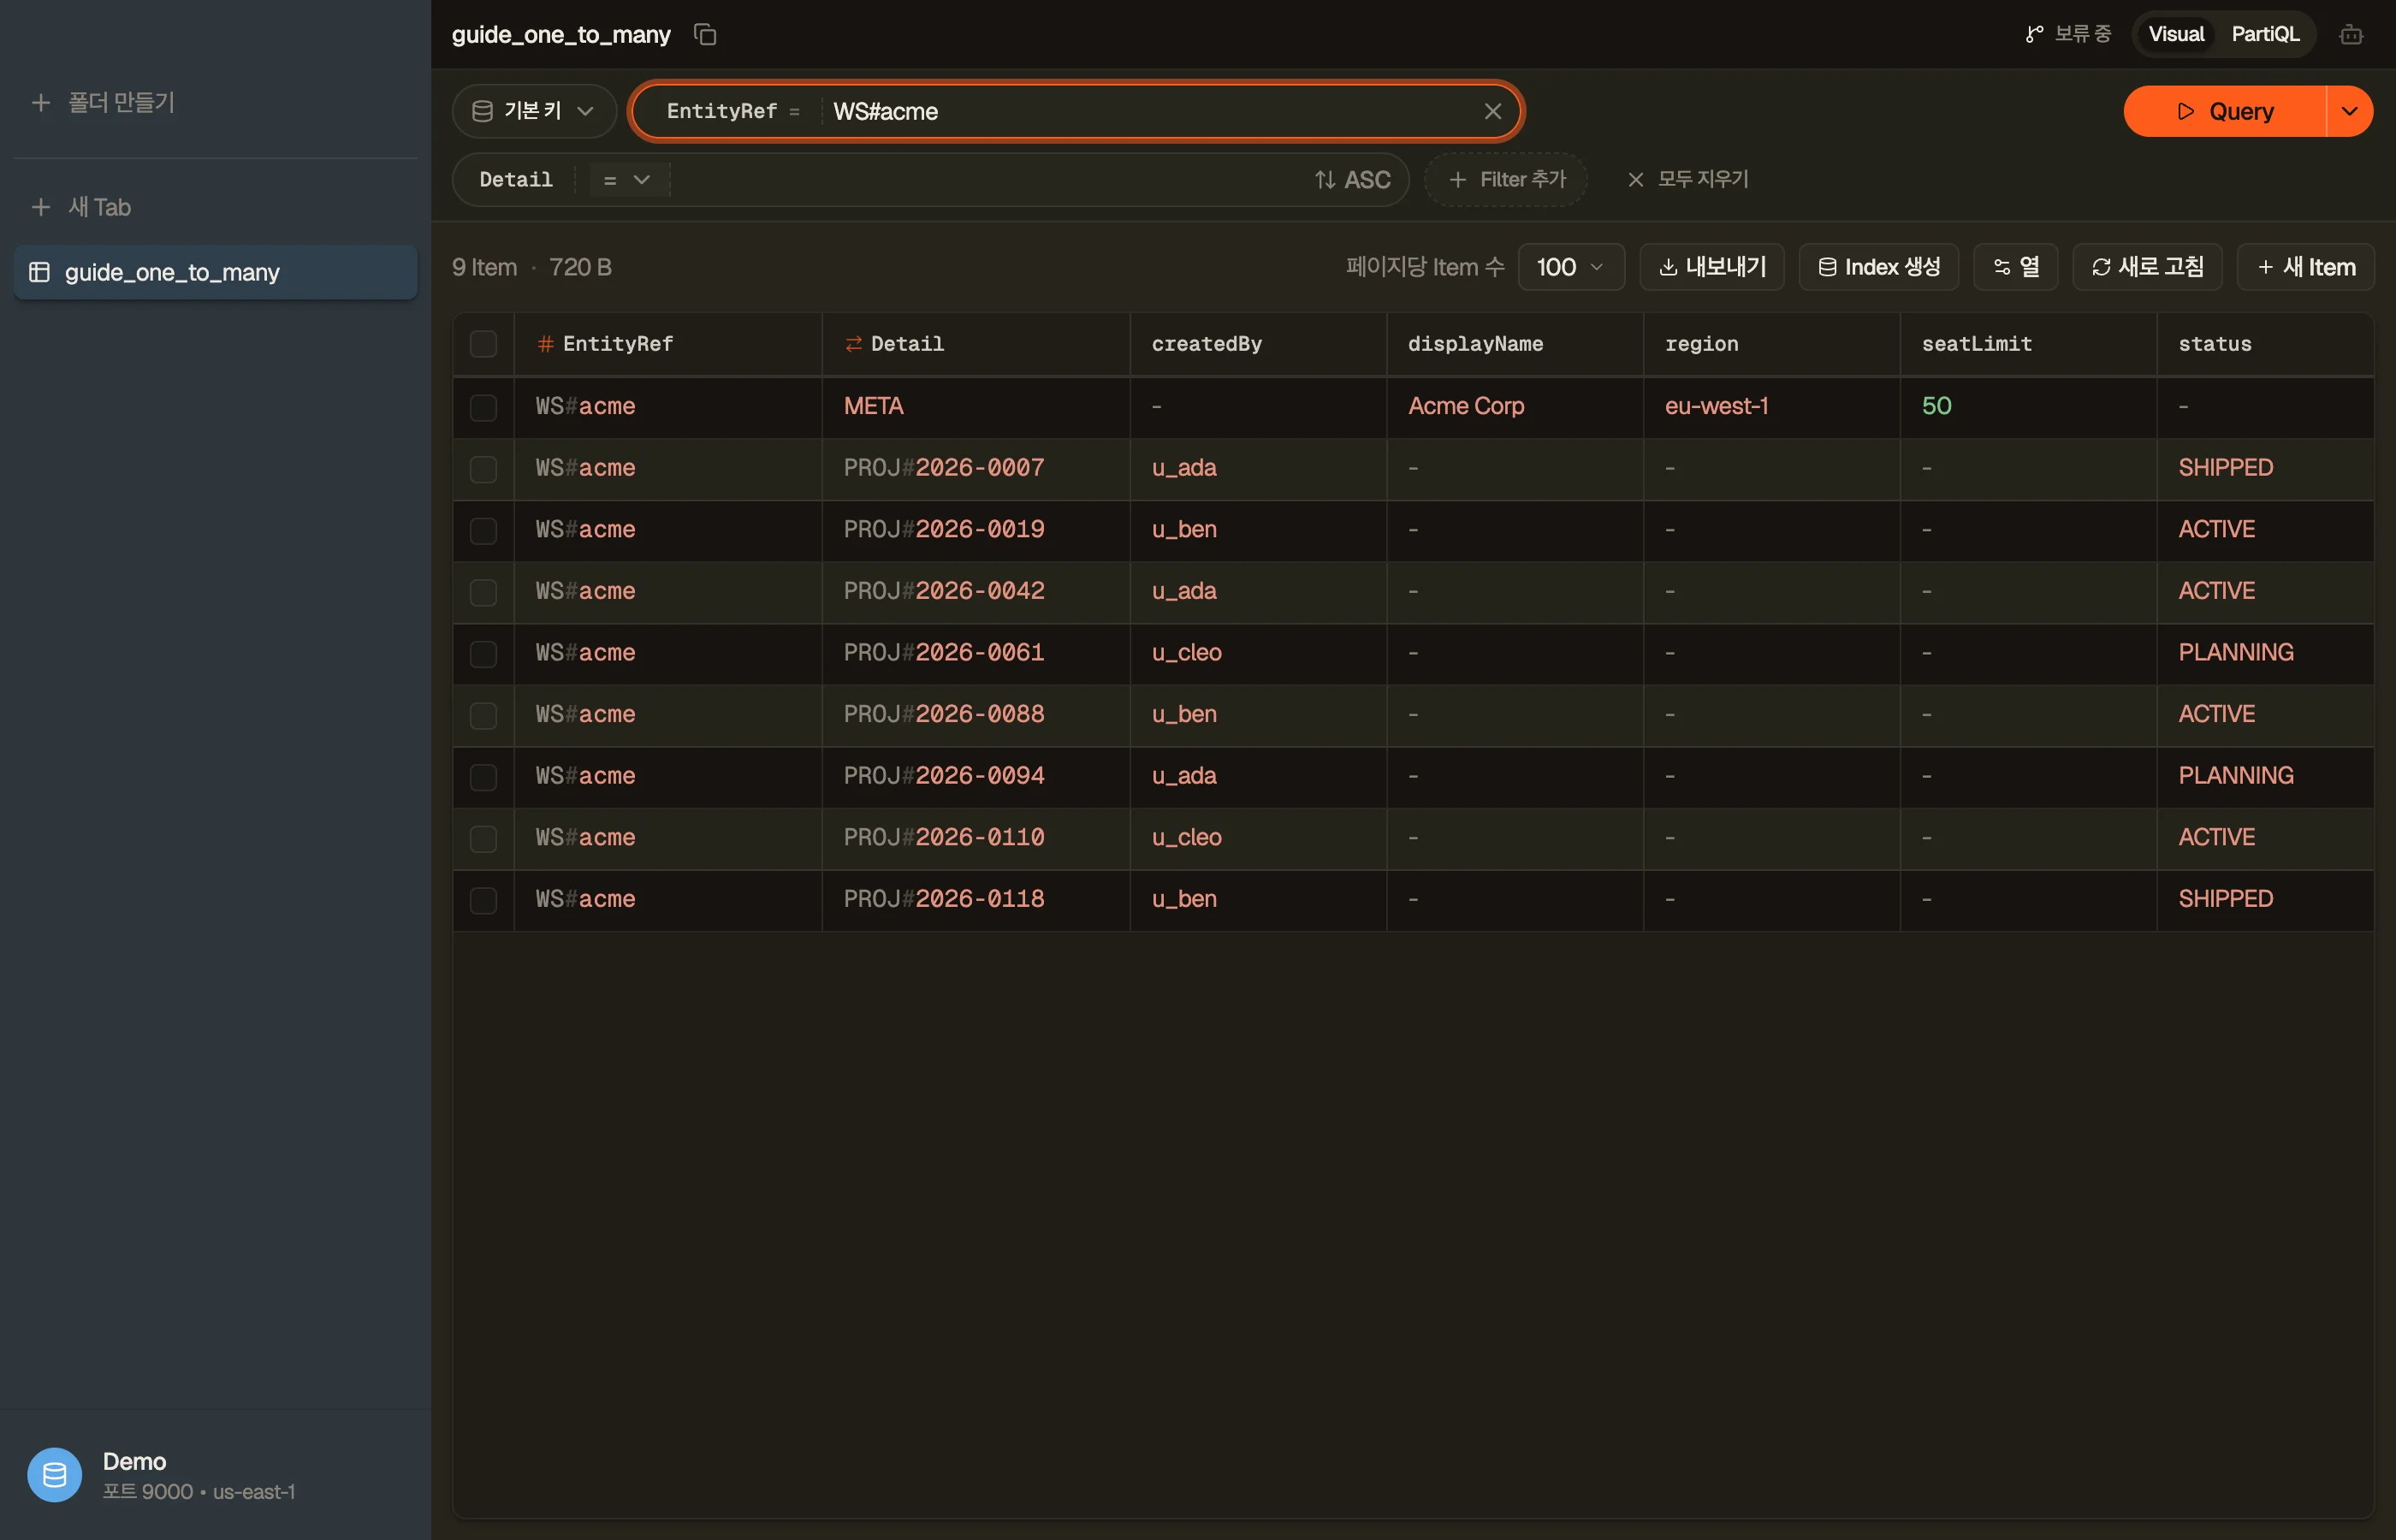The width and height of the screenshot is (2396, 1540).
Task: Change the page size 100 dropdown
Action: pyautogui.click(x=1570, y=267)
